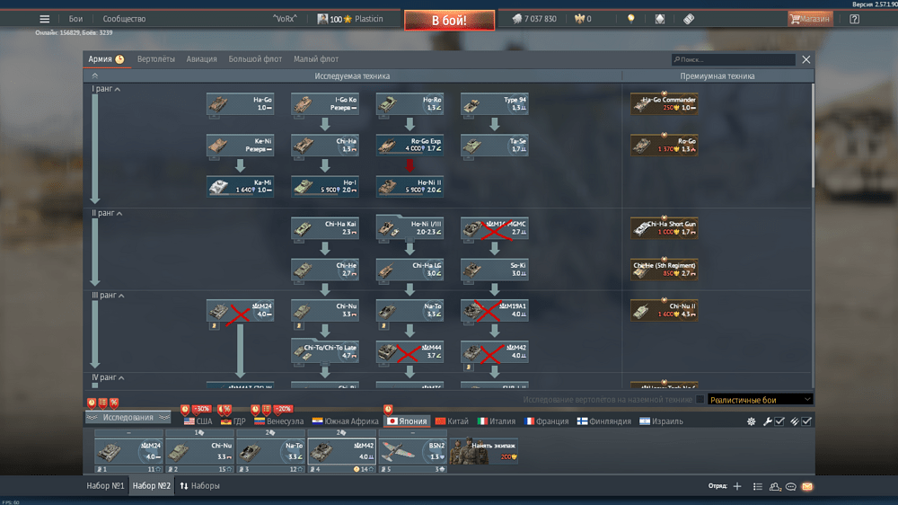Toggle auto-repair checkbox next to wrench
The height and width of the screenshot is (505, 898).
(x=779, y=421)
